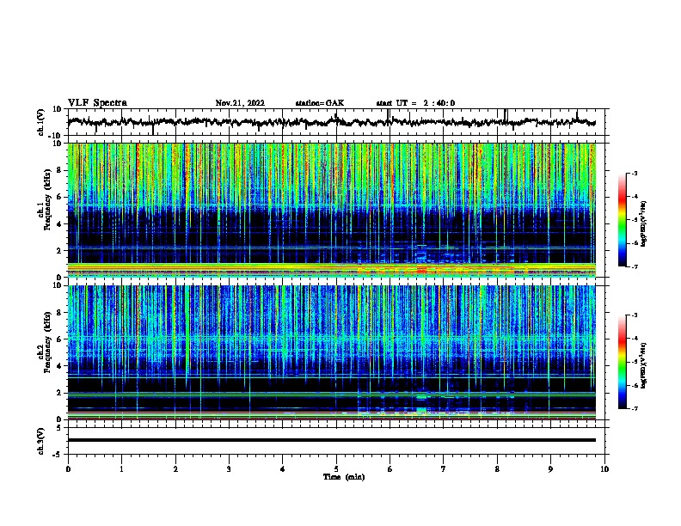Click time axis tick label "7"
This screenshot has height=526, width=681.
coord(444,469)
